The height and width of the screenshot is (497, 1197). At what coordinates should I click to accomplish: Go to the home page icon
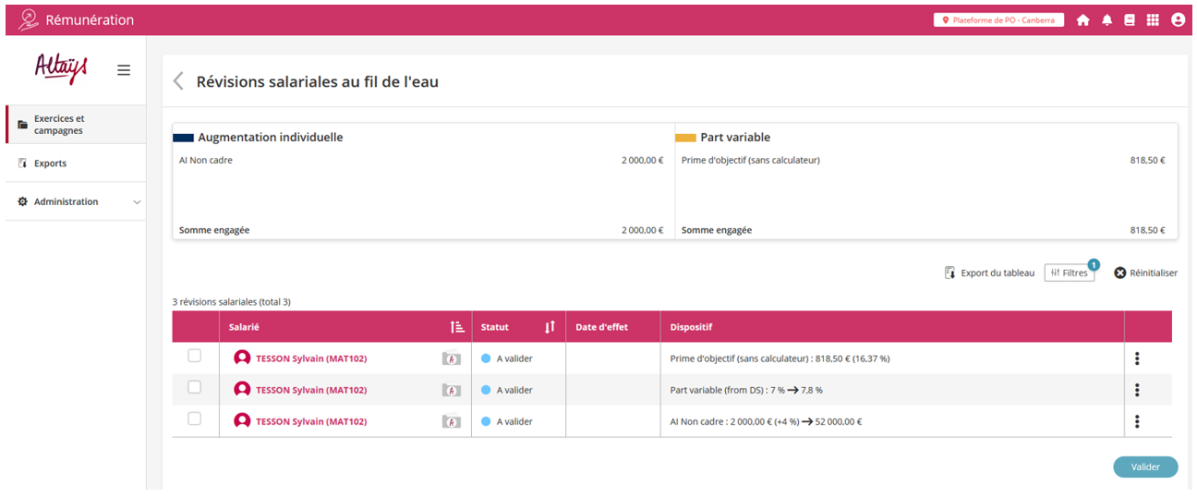[1082, 20]
